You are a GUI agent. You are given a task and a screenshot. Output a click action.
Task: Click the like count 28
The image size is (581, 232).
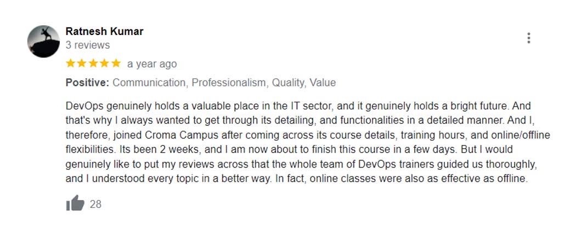click(95, 205)
